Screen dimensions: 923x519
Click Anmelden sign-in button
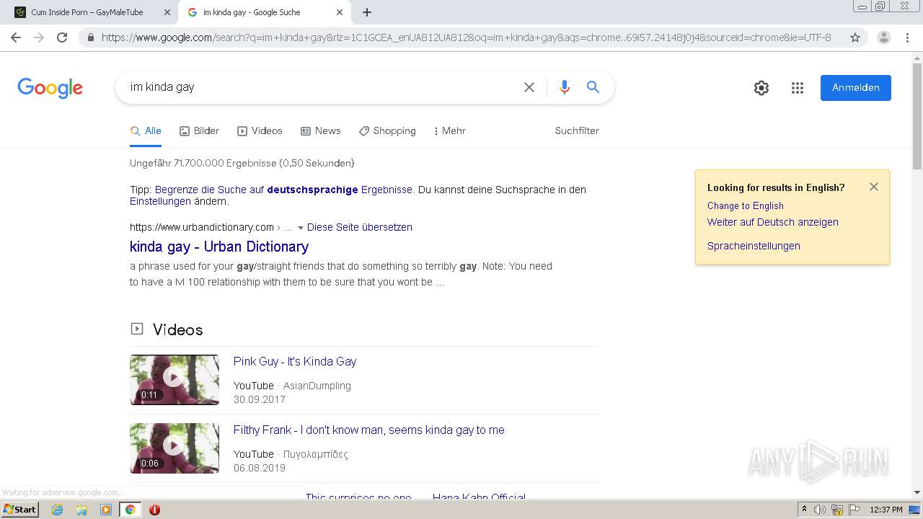tap(856, 87)
